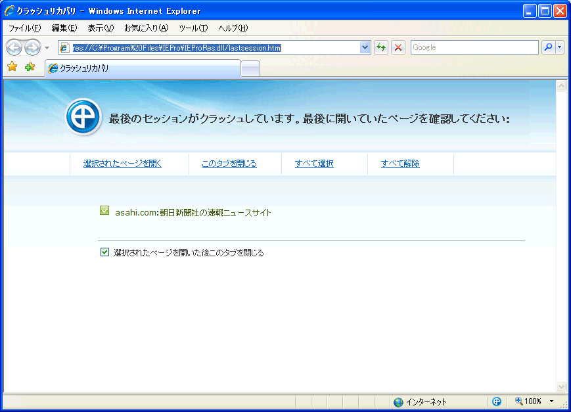
Task: Click the IE icon in the title bar
Action: (x=9, y=11)
